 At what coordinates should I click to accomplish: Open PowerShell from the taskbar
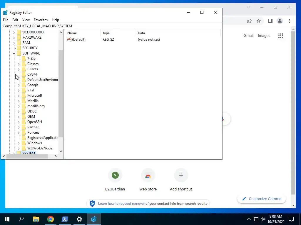point(65,219)
